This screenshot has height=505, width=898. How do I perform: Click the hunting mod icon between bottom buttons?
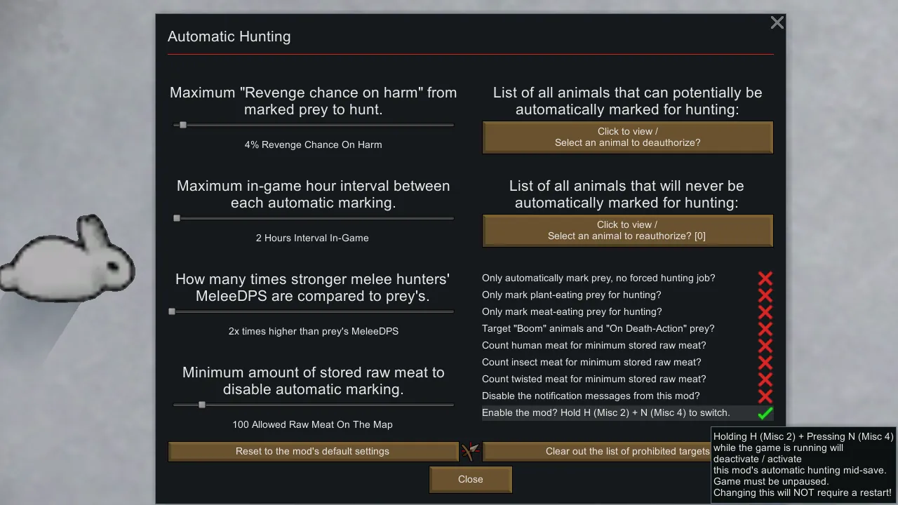tap(470, 451)
